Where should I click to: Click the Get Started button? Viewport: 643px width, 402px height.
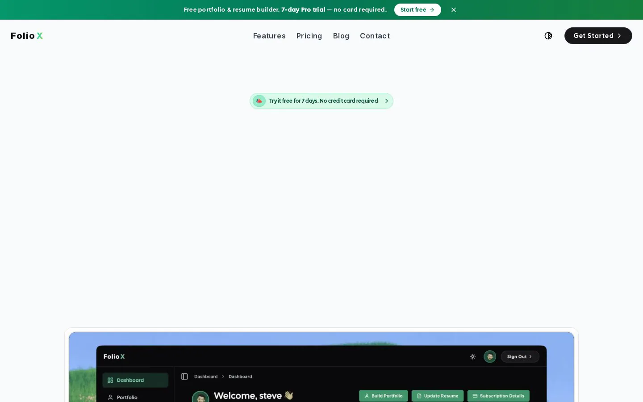click(598, 36)
